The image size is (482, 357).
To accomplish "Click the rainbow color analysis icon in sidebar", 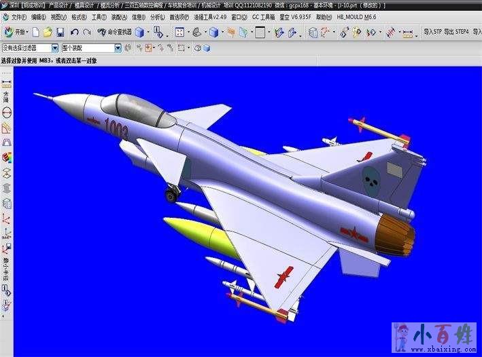I will (x=7, y=157).
